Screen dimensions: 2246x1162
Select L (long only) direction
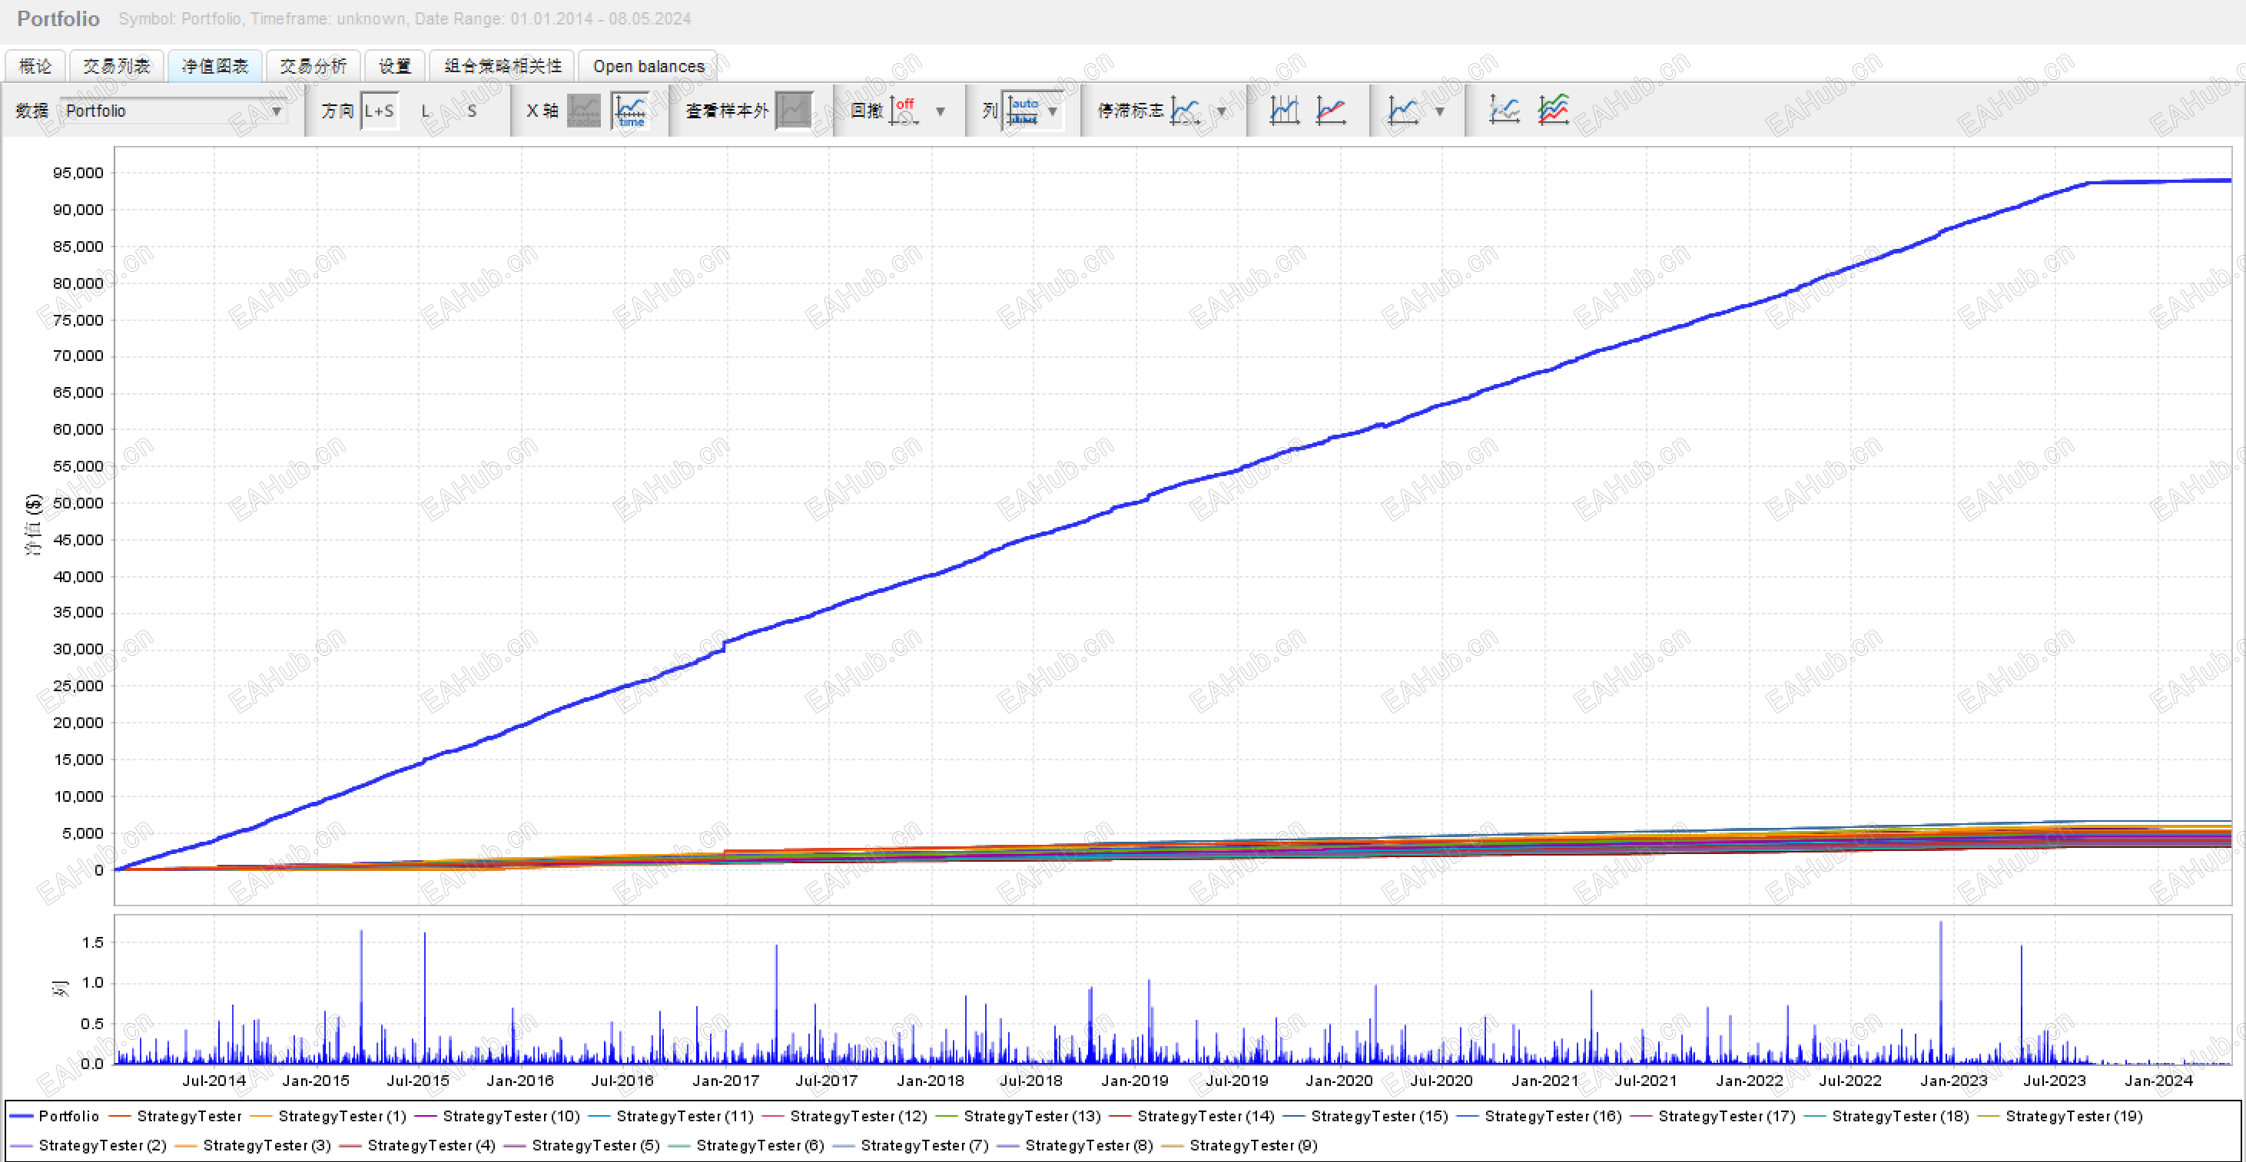point(426,111)
